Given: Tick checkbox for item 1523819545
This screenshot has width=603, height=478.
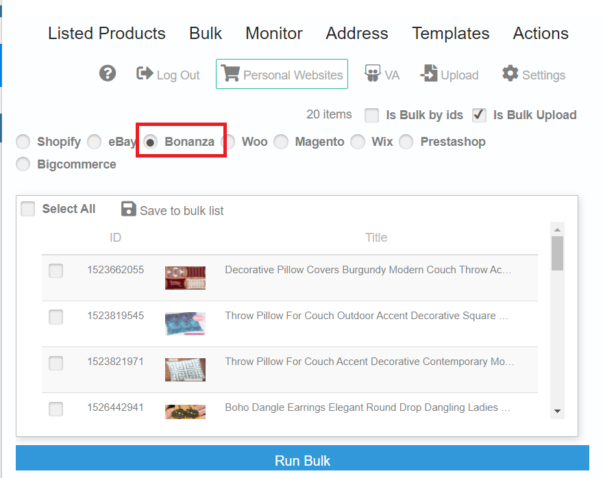Looking at the screenshot, I should (56, 317).
